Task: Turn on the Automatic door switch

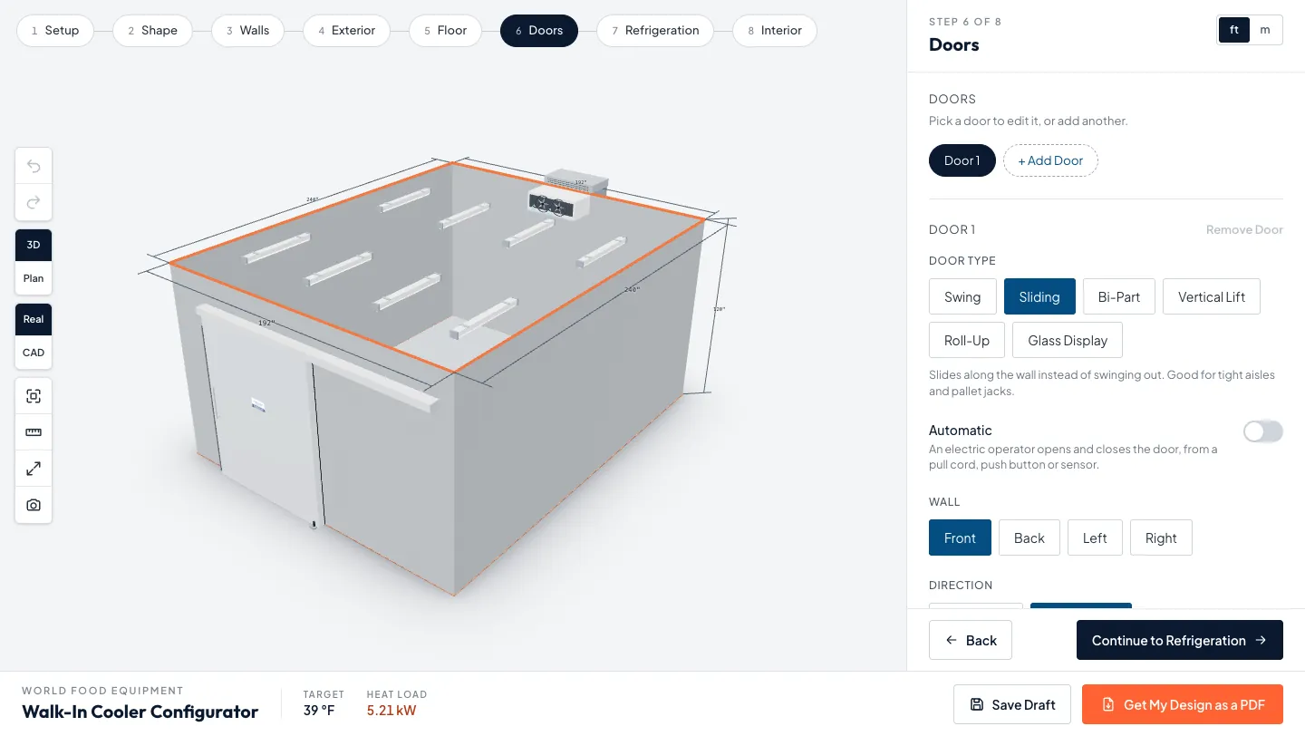Action: [x=1263, y=431]
